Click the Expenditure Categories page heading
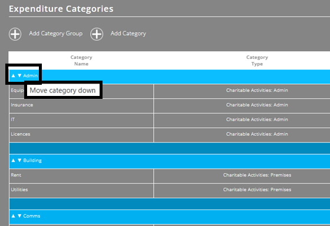330x226 pixels. [x=61, y=9]
